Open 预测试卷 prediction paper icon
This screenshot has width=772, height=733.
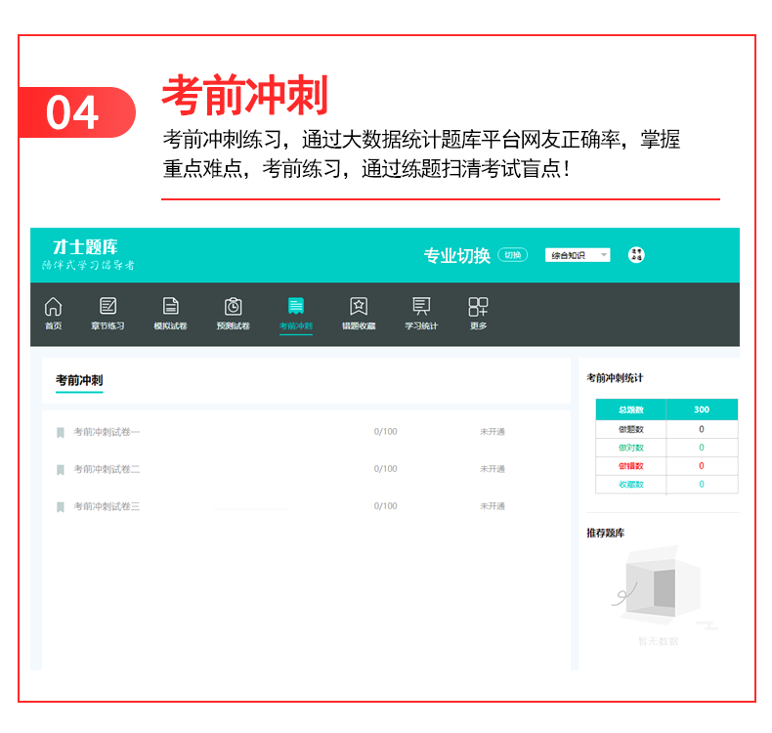(x=233, y=306)
